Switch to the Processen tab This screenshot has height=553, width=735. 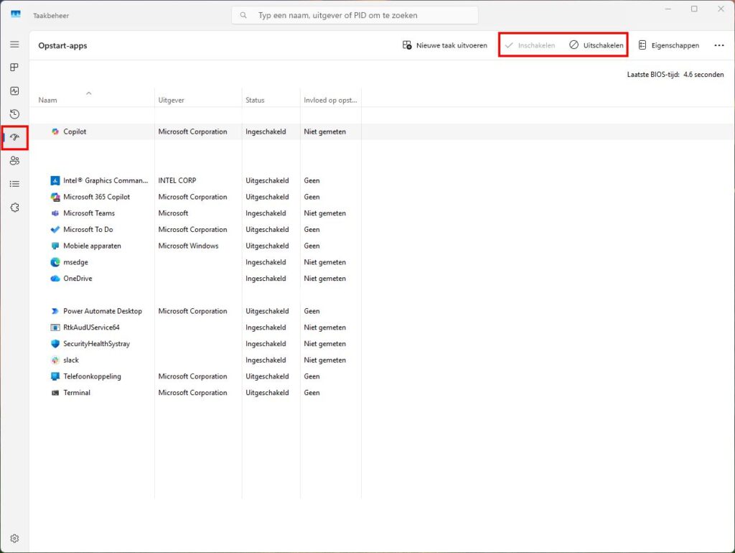pos(14,67)
